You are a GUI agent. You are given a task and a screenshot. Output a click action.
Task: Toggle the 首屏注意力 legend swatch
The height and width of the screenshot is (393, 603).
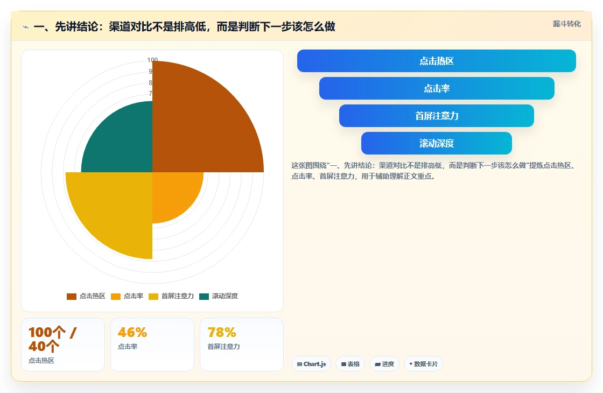tap(153, 296)
